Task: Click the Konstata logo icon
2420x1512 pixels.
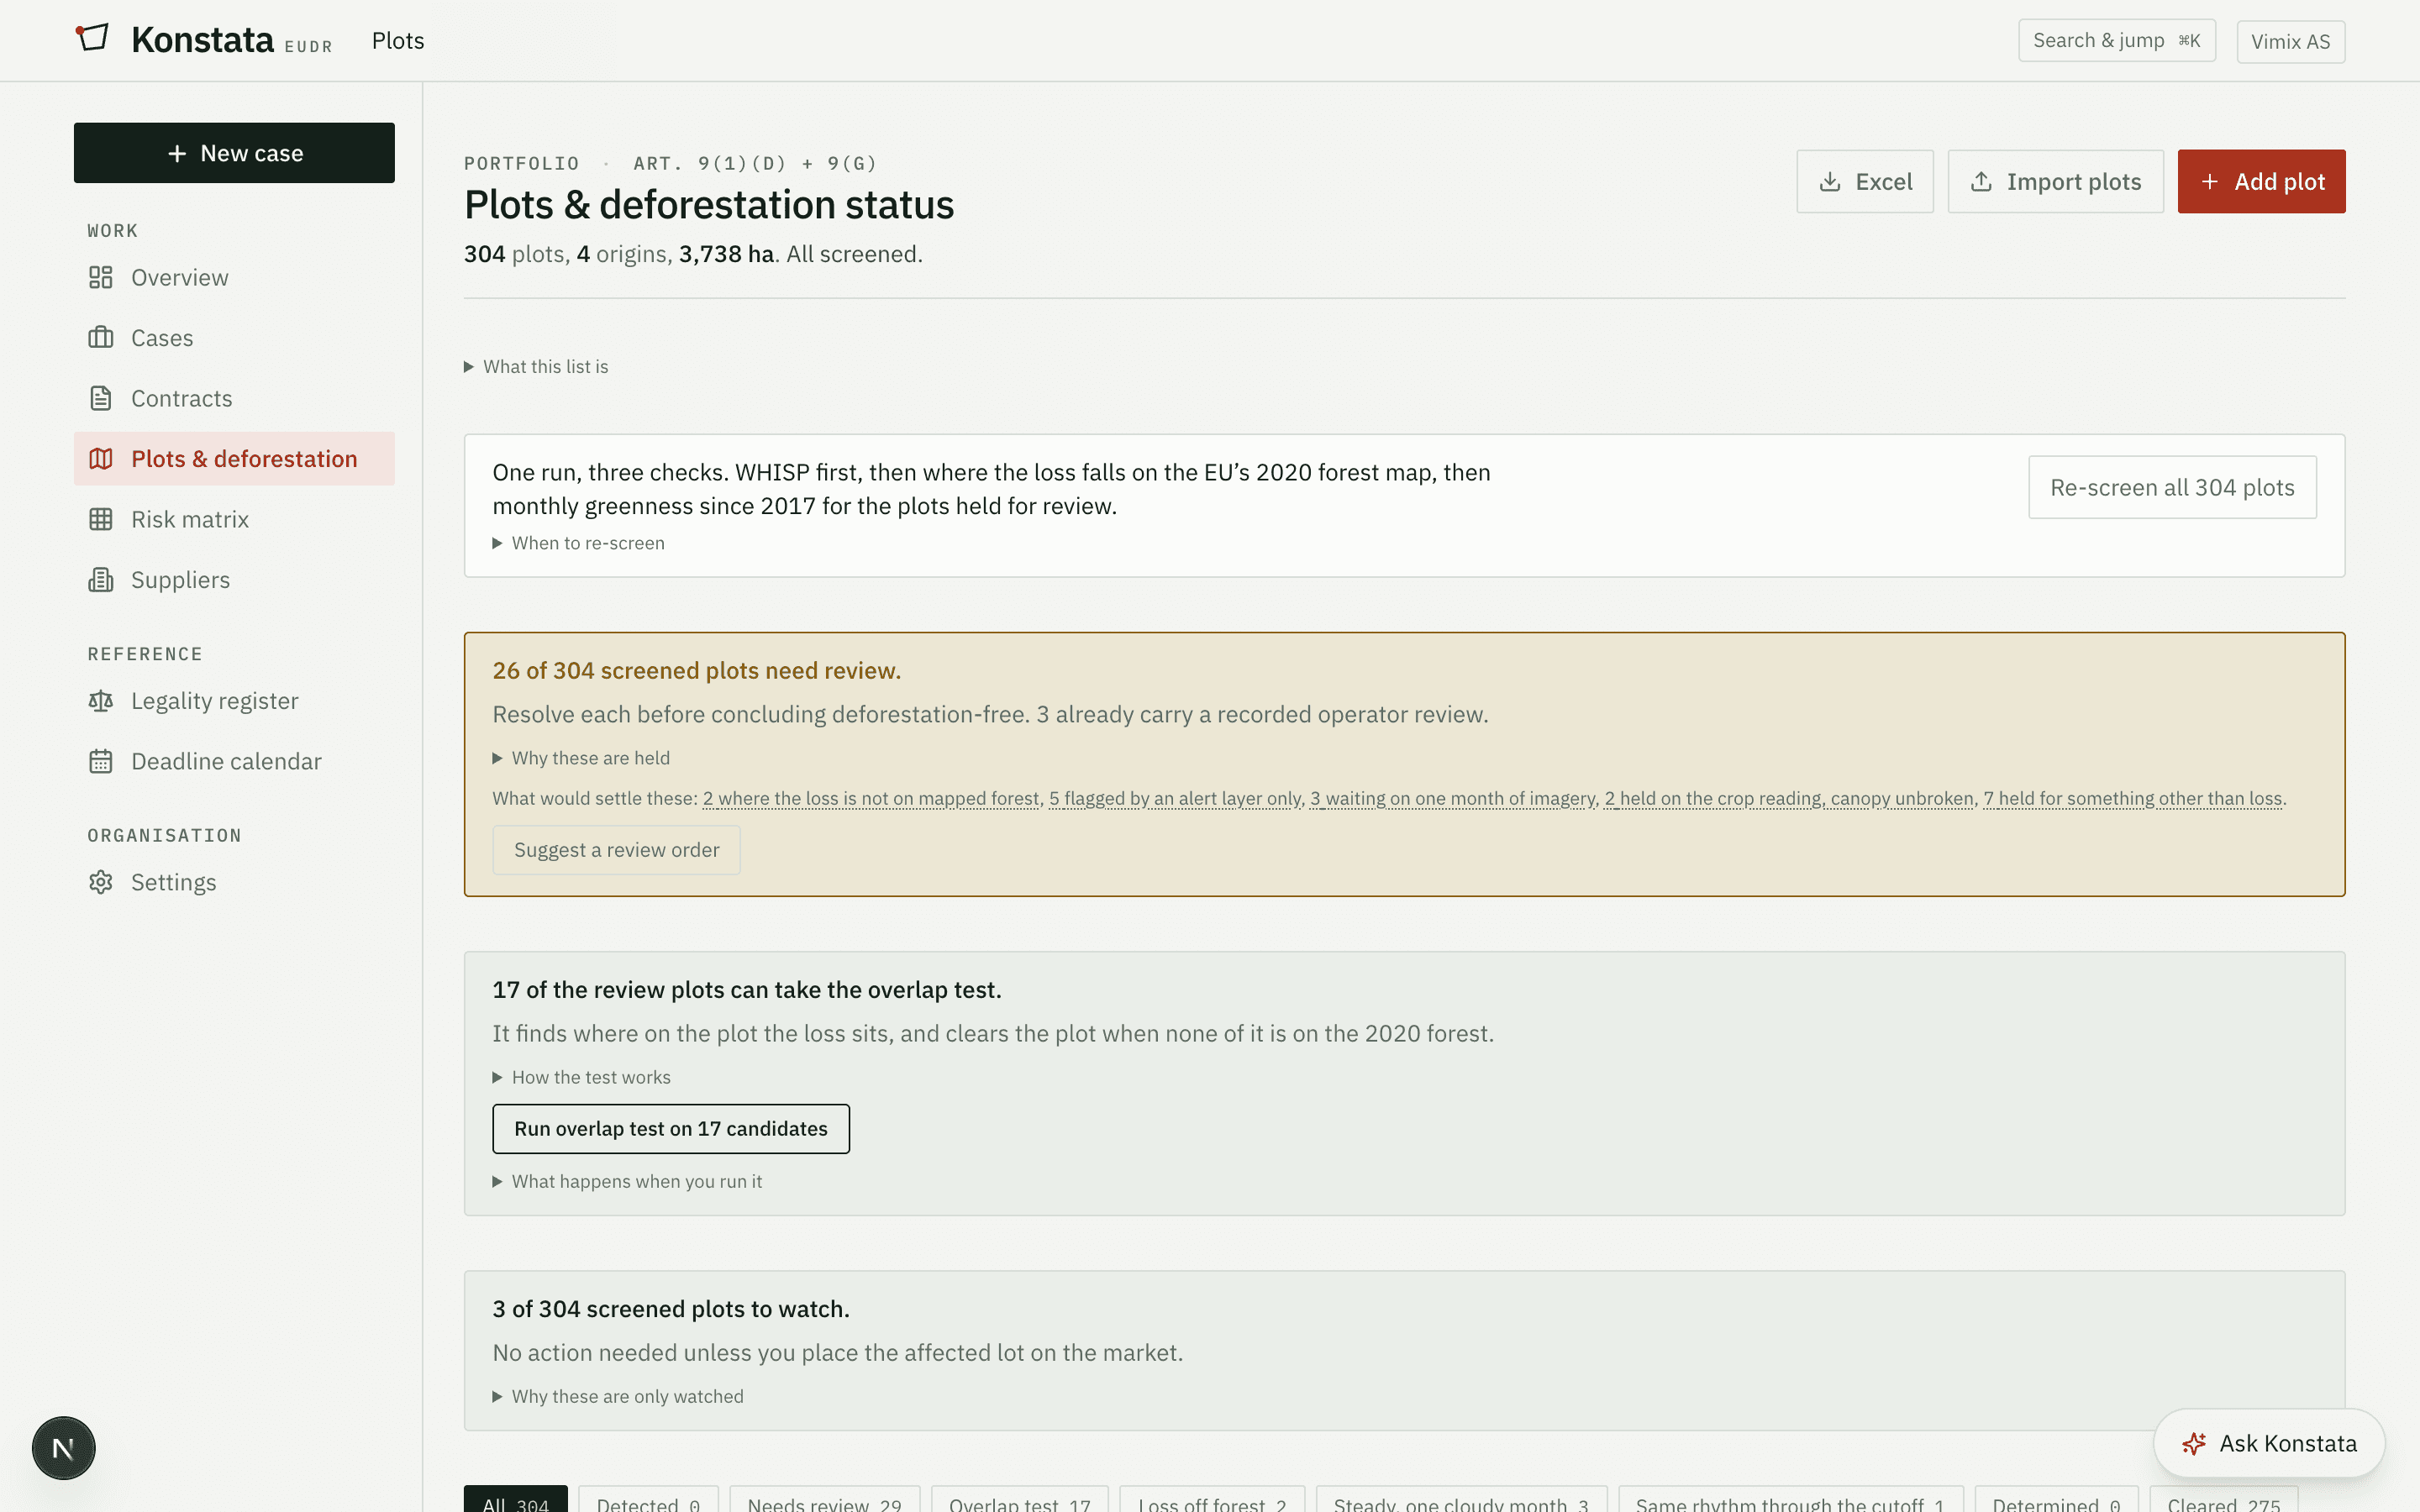Action: coord(92,38)
